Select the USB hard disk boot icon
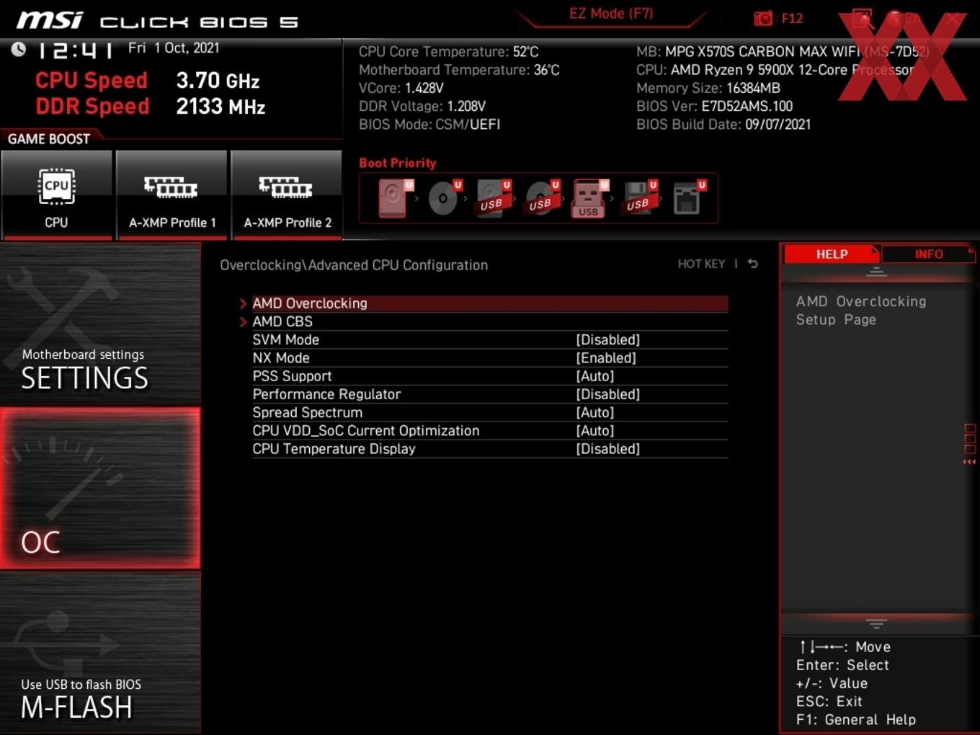The height and width of the screenshot is (735, 980). (x=494, y=198)
